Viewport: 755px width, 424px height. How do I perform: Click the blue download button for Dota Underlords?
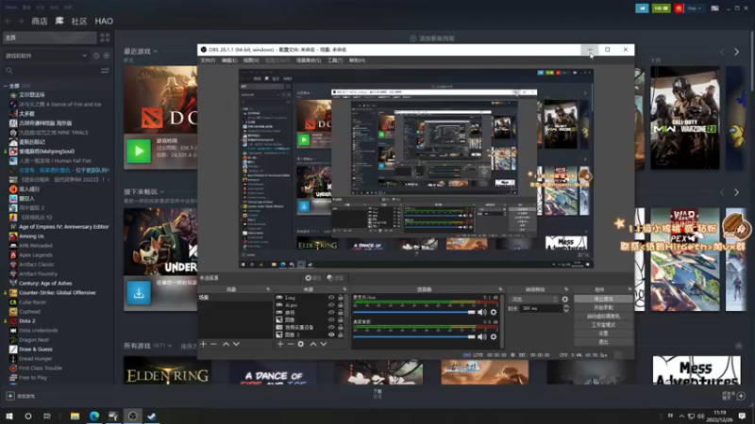click(x=139, y=293)
